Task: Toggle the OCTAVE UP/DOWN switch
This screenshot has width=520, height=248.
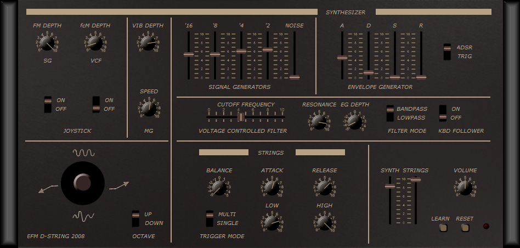Action: coord(135,218)
